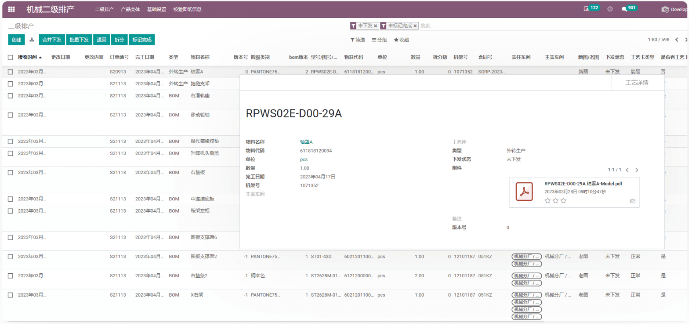Click previous page arrow next to 1-80 / 598

[x=677, y=39]
